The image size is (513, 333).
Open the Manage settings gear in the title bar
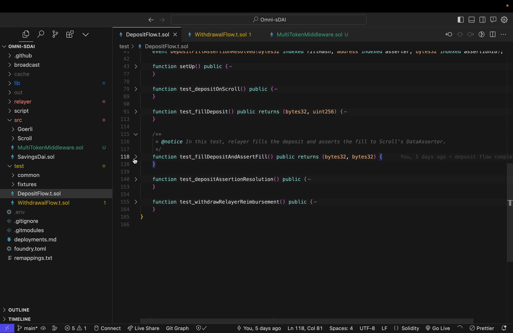(x=504, y=20)
